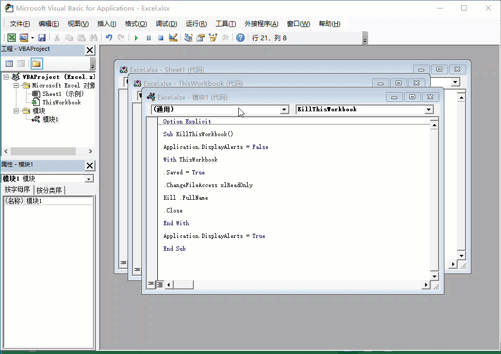Open VBA Help question mark icon
The width and height of the screenshot is (501, 354).
click(x=240, y=38)
